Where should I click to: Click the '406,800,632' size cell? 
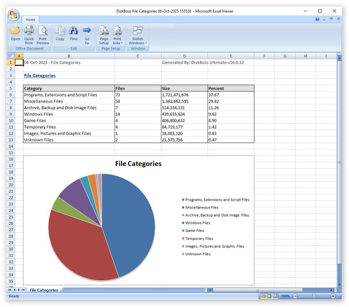184,121
